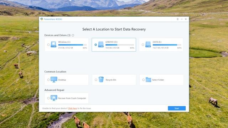
Task: Click the 'Advanced Repair' heading
Action: (x=55, y=90)
